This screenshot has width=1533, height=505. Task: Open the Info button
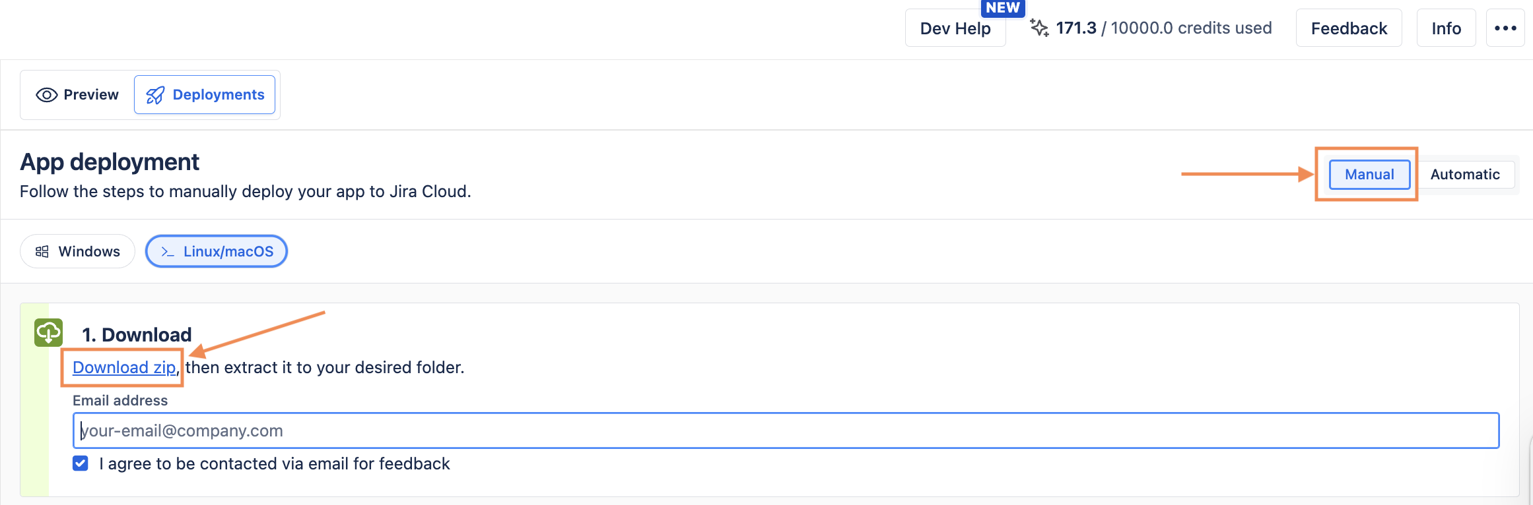coord(1446,28)
